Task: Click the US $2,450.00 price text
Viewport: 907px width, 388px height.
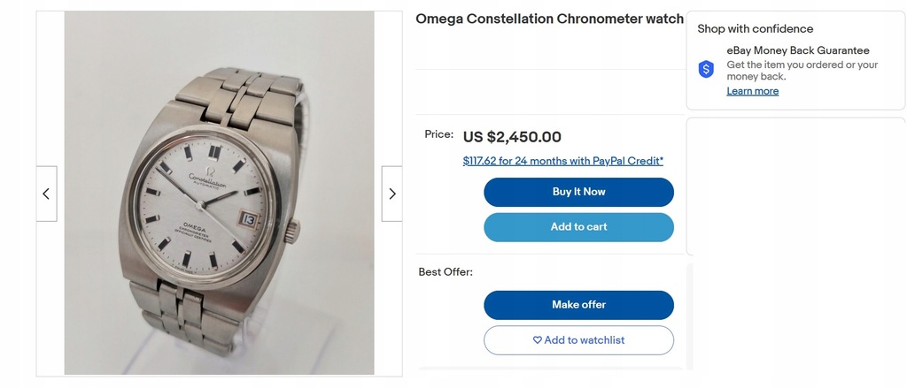Action: [x=512, y=137]
